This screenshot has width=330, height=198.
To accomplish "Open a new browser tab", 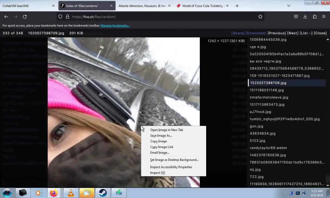I will click(237, 6).
